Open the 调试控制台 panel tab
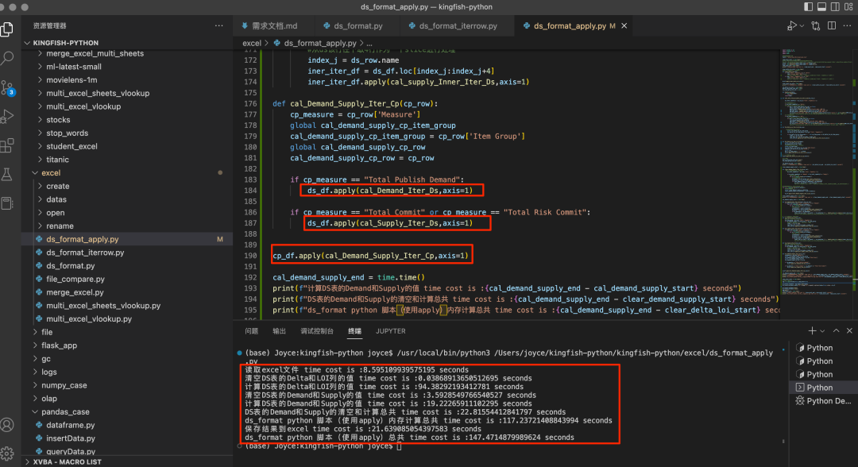Viewport: 858px width, 467px height. click(317, 331)
